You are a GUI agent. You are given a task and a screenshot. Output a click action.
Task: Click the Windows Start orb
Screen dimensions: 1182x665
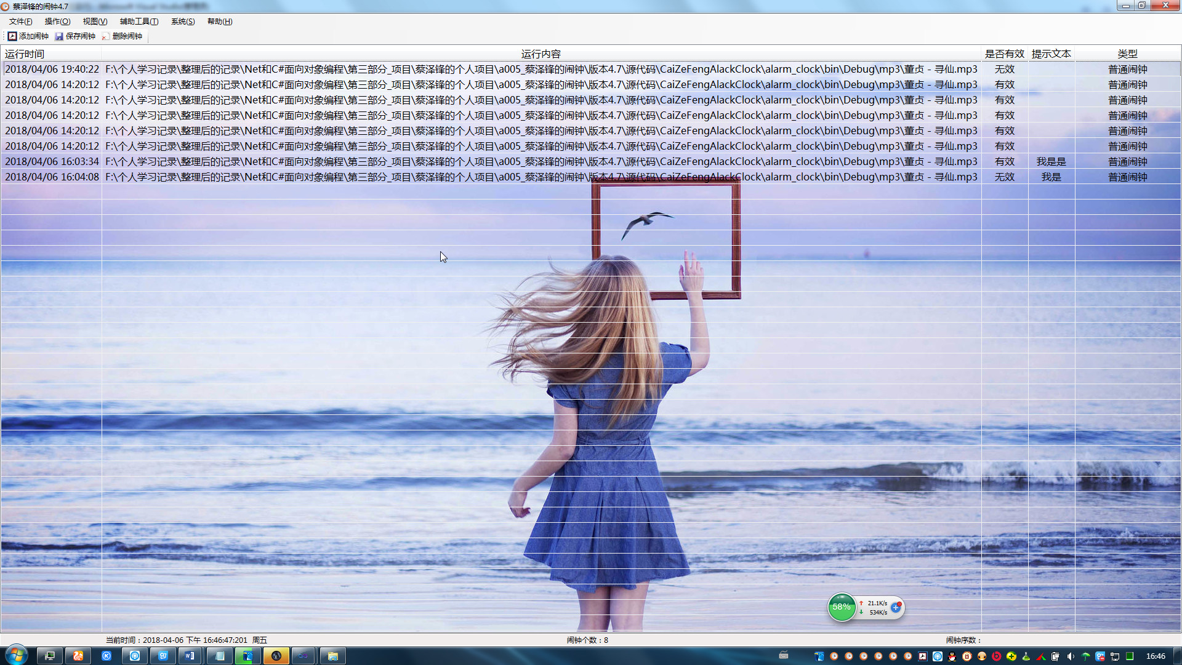pyautogui.click(x=17, y=655)
